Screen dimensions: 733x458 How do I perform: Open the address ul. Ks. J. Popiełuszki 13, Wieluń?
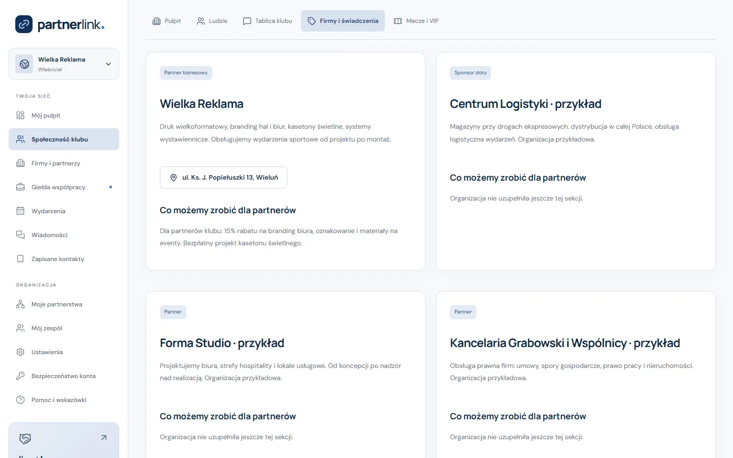[223, 178]
